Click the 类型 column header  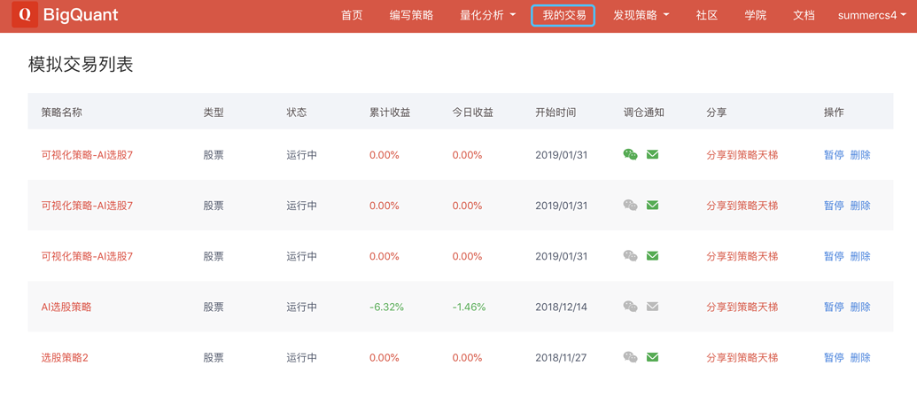click(214, 113)
